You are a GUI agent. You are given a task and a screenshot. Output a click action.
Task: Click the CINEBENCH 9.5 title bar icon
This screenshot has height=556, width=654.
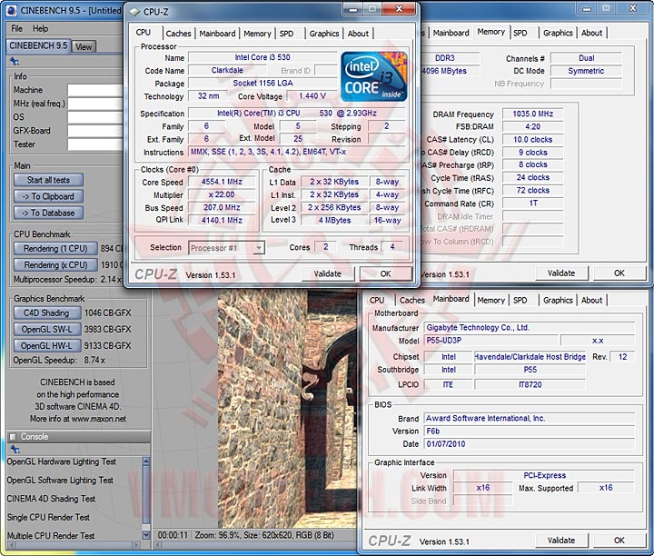click(12, 11)
